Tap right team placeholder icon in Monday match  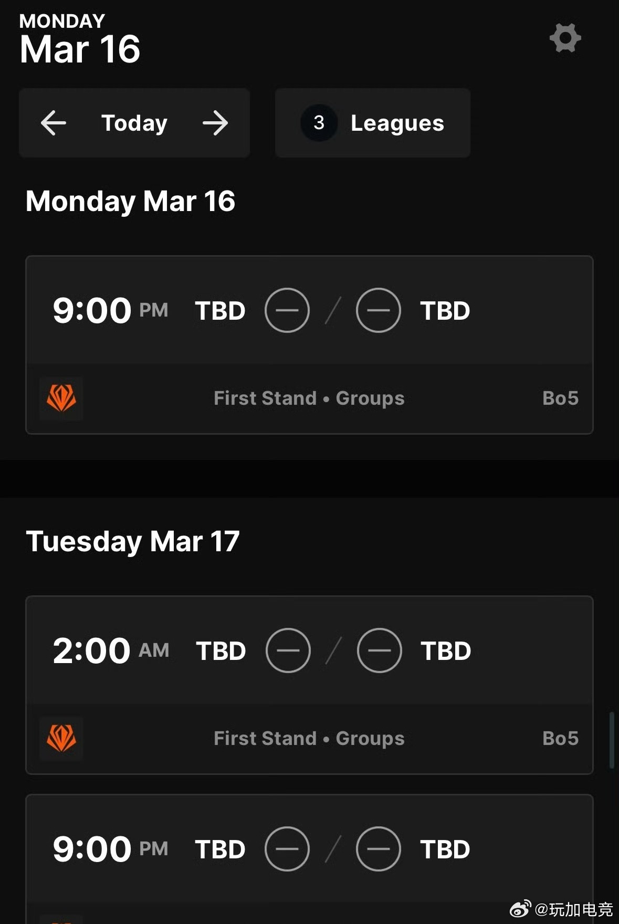click(378, 310)
